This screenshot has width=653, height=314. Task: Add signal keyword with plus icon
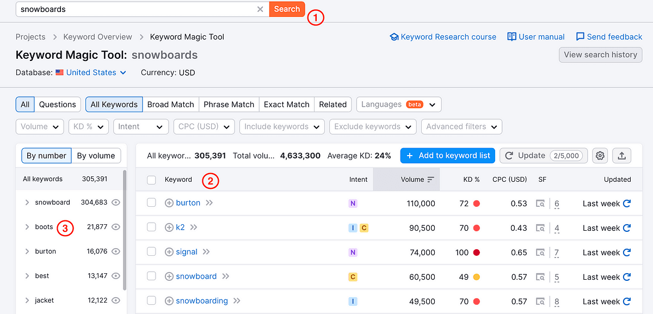(x=169, y=252)
